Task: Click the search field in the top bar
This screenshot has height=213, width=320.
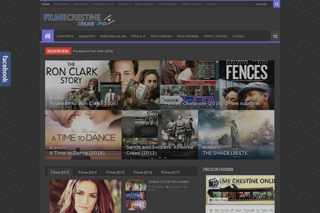Action: (263, 4)
